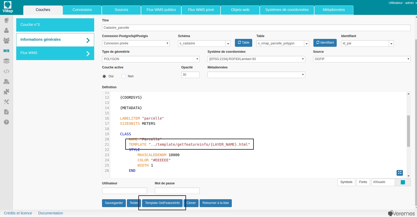Viewport: 417px width, 217px height.
Task: Open the code brackets icon in sidebar
Action: (x=7, y=71)
